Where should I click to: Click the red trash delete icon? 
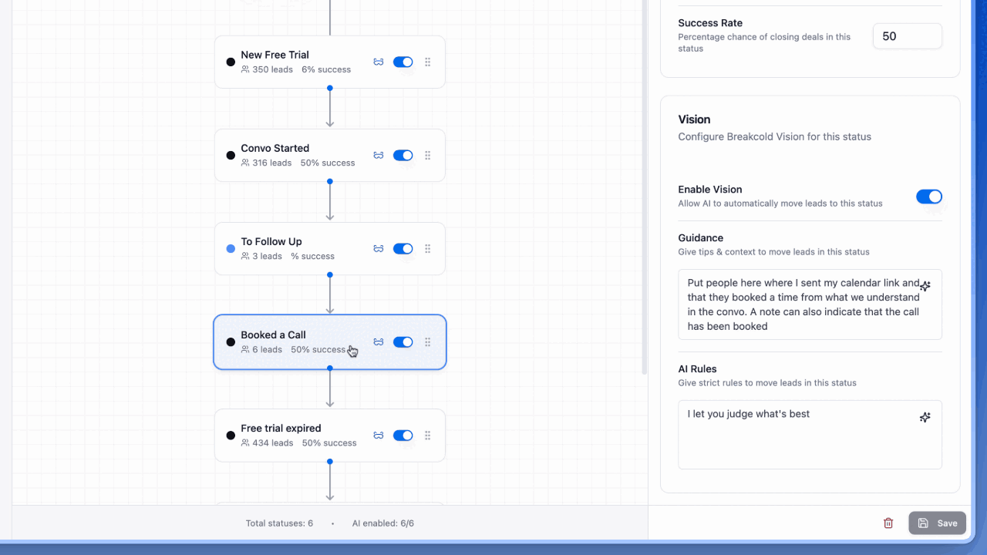(x=888, y=523)
